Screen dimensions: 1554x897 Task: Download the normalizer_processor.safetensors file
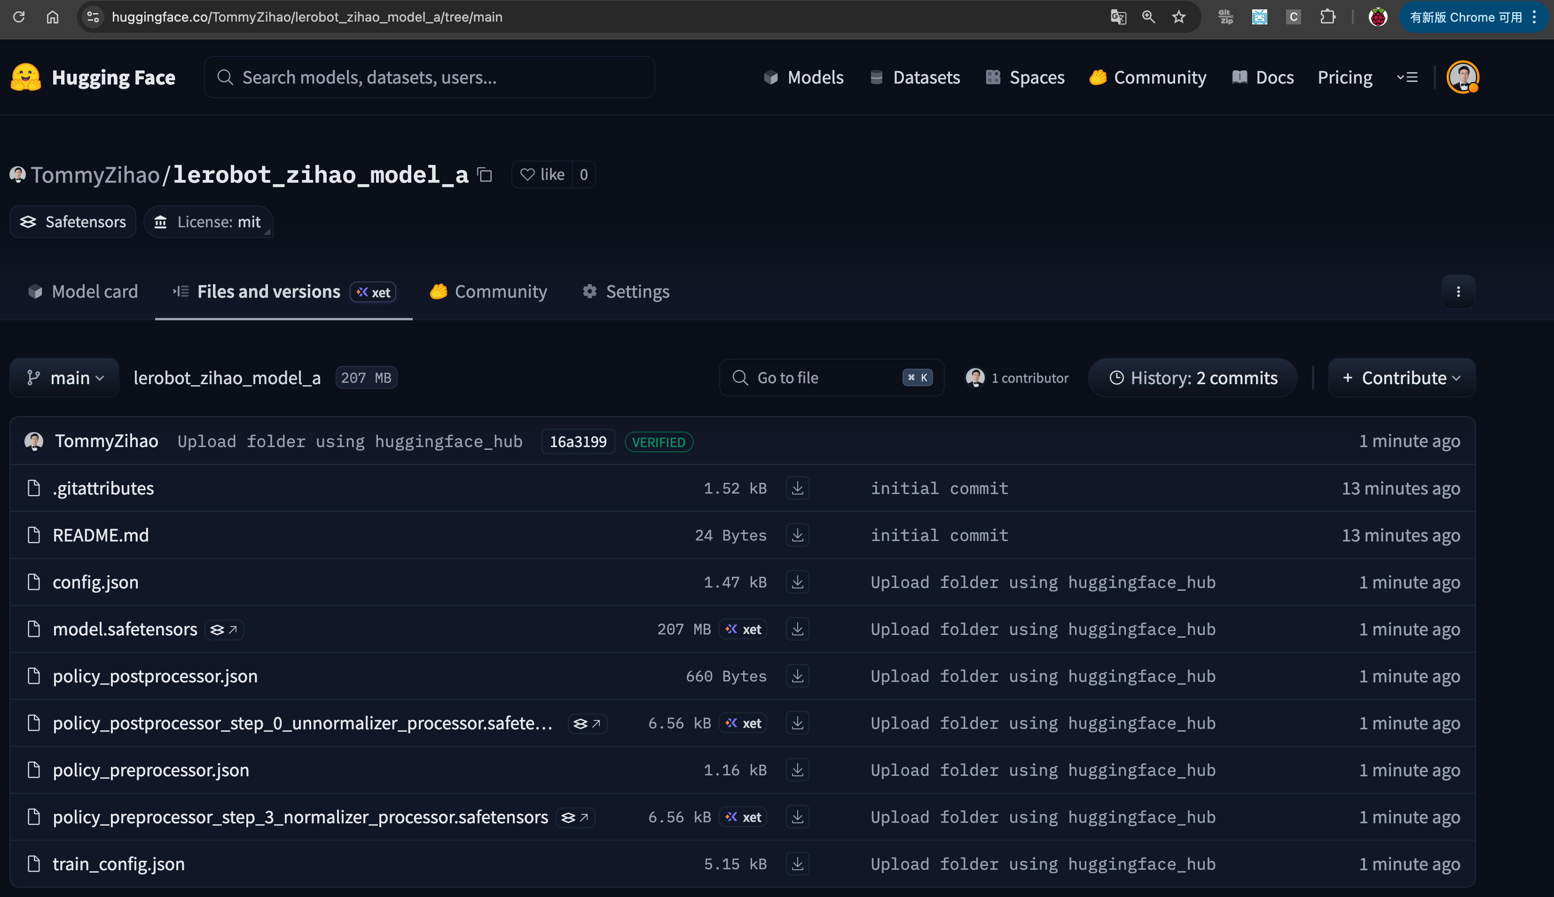(797, 817)
